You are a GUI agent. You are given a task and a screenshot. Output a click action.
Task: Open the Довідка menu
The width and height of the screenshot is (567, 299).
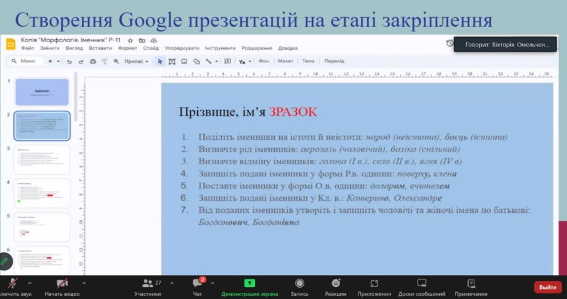(x=288, y=48)
